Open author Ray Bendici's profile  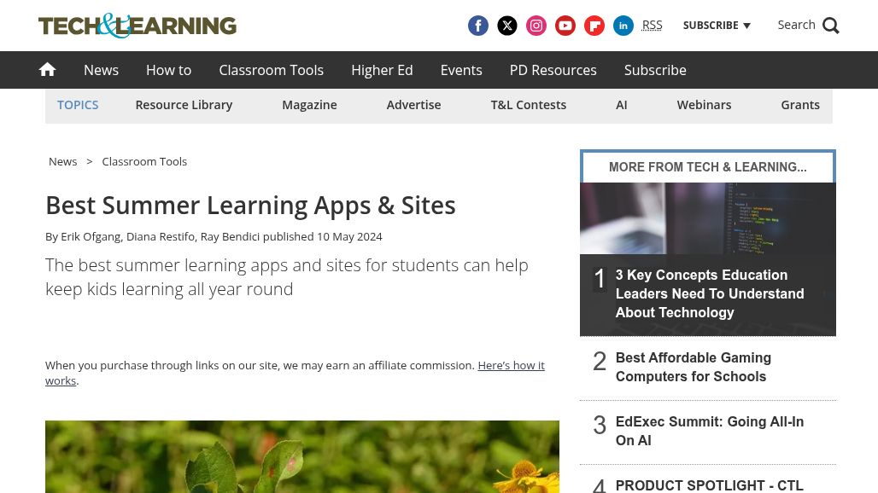(x=230, y=236)
